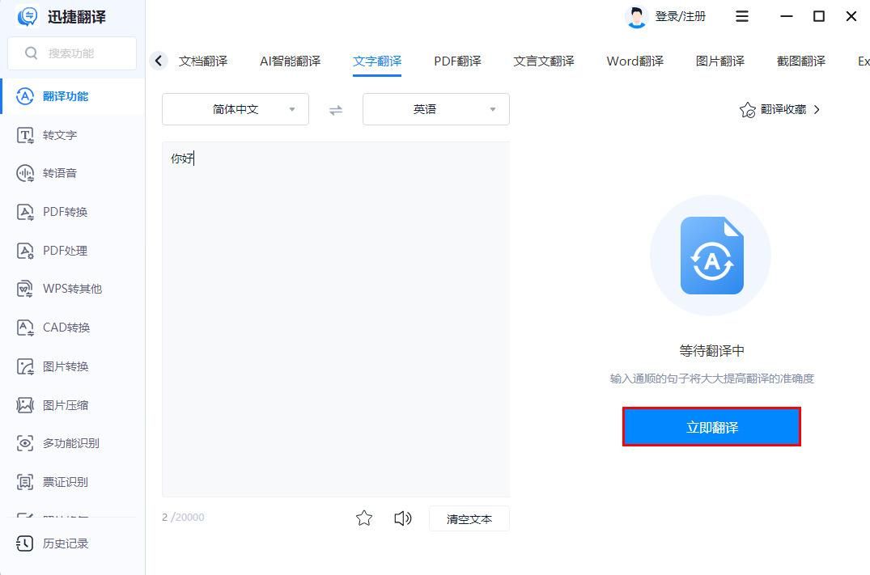Open the 转语音 sidebar item label

(60, 174)
